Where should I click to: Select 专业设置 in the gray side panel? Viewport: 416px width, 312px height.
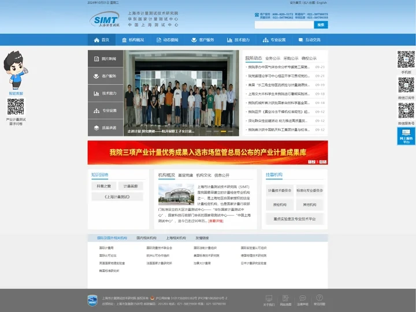tap(105, 110)
